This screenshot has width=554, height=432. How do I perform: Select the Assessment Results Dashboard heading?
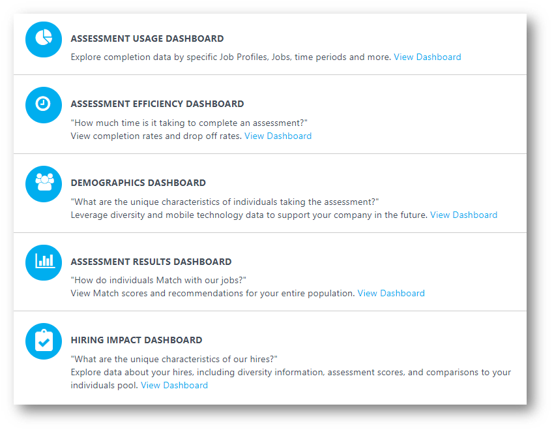[151, 262]
